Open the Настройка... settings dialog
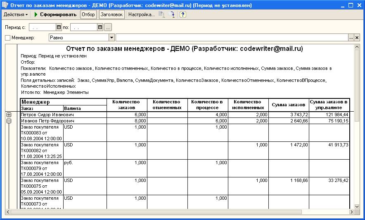This screenshot has width=365, height=220. 141,14
